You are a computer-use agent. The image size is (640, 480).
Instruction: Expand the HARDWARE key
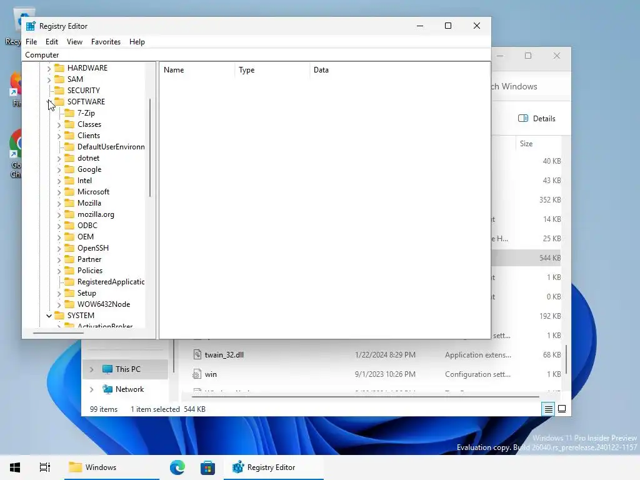[49, 68]
